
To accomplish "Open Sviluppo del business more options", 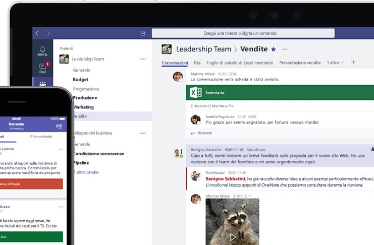I will [143, 133].
